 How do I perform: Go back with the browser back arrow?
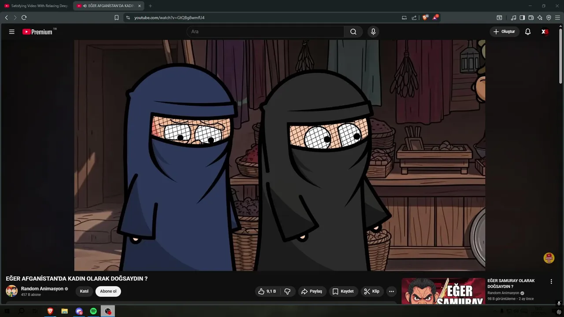(x=7, y=18)
